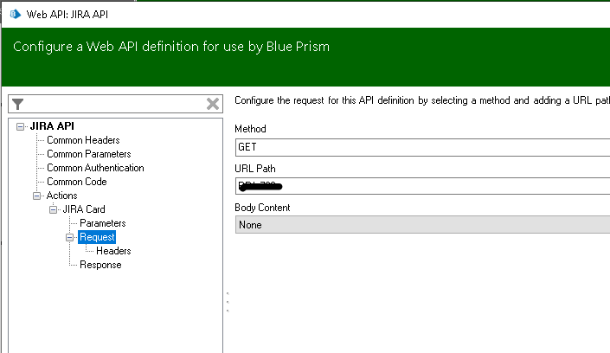Image resolution: width=610 pixels, height=353 pixels.
Task: Click the Blue Prism logo in title bar
Action: (x=16, y=15)
